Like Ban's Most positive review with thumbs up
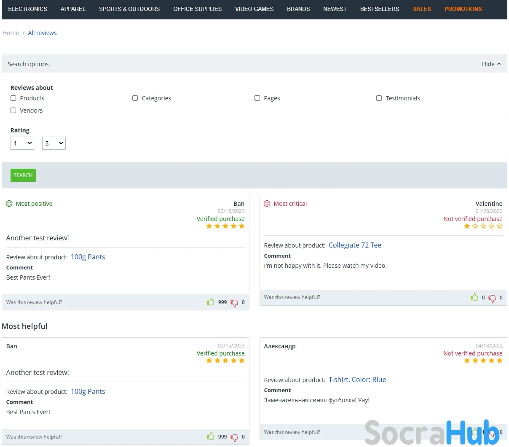The width and height of the screenshot is (509, 447). (211, 302)
